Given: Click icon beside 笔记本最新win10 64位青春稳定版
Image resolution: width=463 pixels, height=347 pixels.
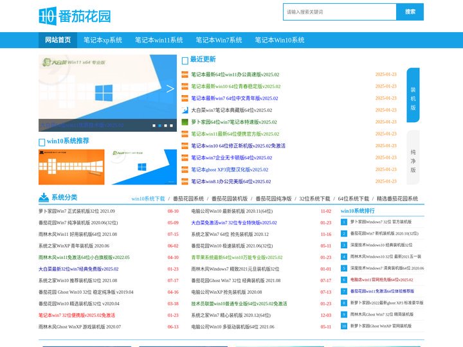Looking at the screenshot, I should (x=185, y=87).
